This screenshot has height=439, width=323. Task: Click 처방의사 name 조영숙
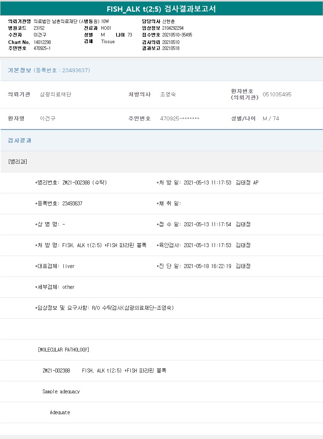tap(168, 95)
